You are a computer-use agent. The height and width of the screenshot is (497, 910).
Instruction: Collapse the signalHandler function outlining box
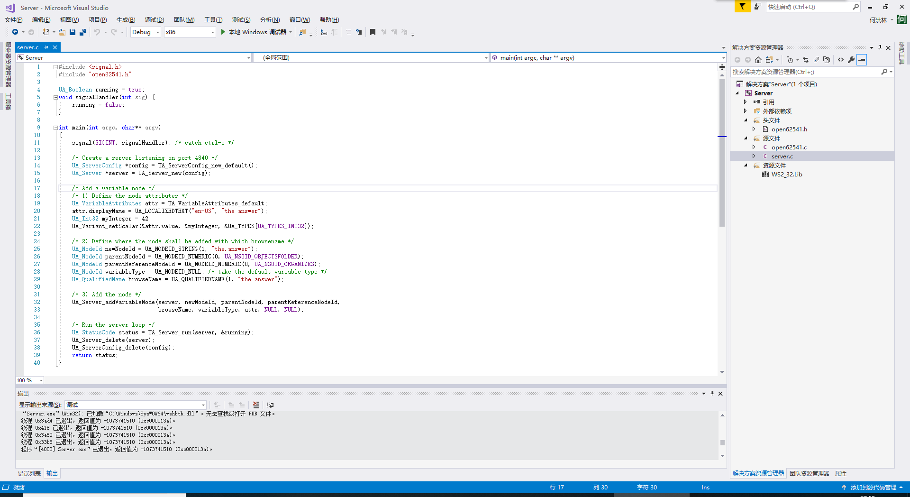[55, 97]
